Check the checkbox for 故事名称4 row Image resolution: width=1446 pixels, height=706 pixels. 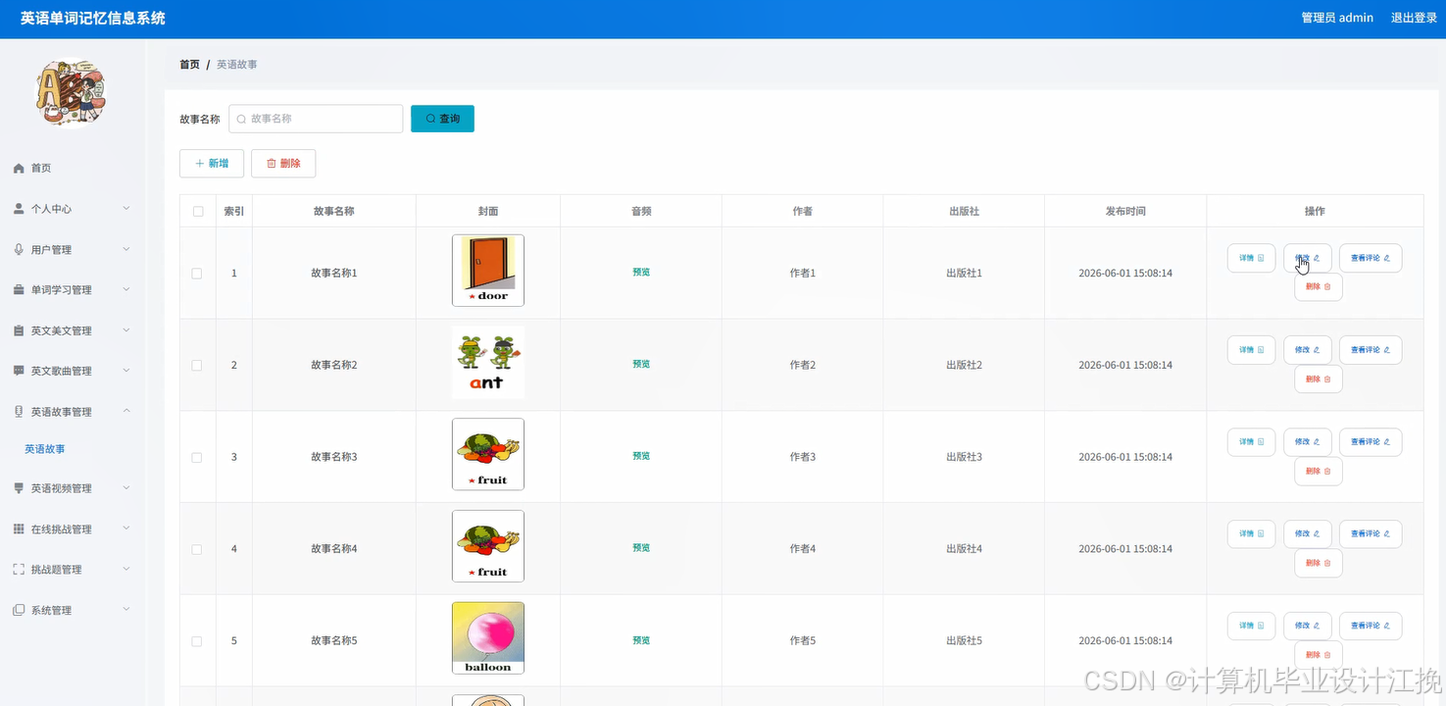(197, 549)
